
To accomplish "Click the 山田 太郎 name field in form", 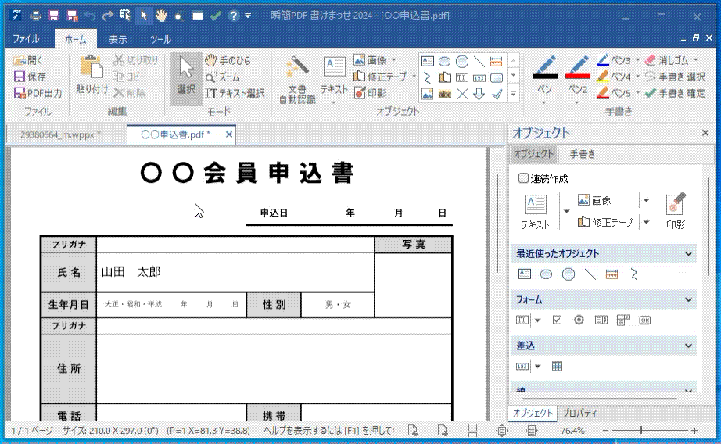I will pos(235,272).
